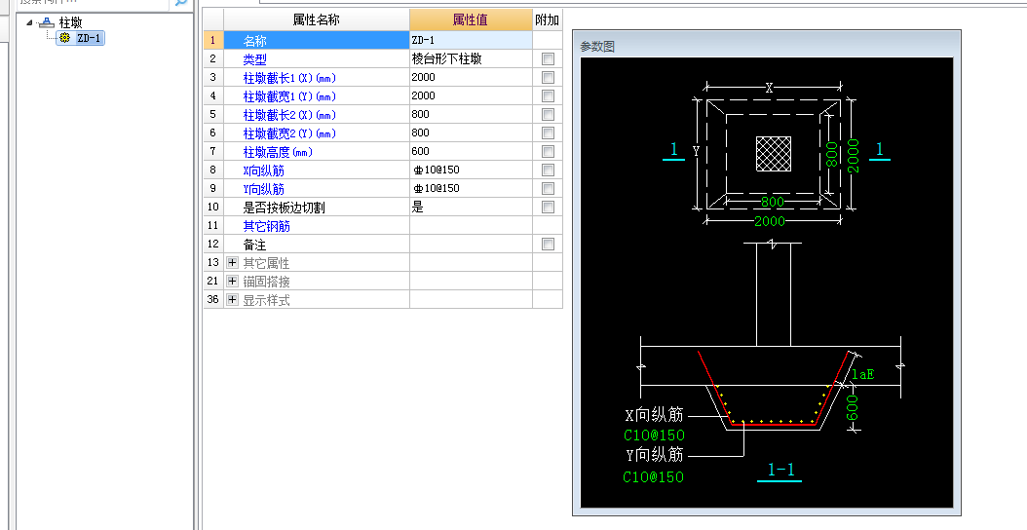This screenshot has height=530, width=1027.
Task: Edit 柱墩高度 value 600
Action: pyautogui.click(x=471, y=151)
